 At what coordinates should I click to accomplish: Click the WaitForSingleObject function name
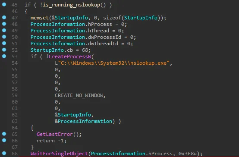(x=59, y=154)
